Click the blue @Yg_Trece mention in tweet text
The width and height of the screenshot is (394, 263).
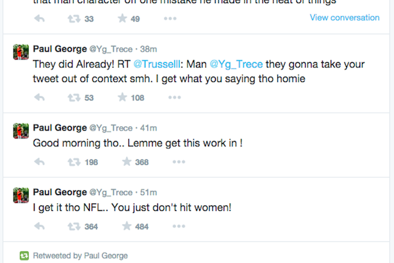pyautogui.click(x=236, y=64)
